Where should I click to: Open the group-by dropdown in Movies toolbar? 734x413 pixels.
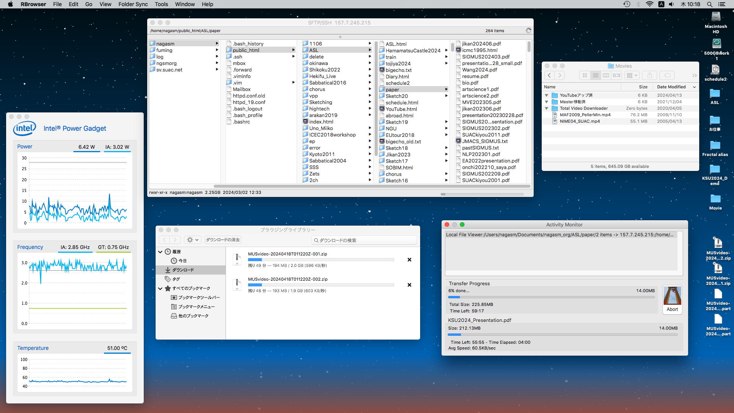tap(632, 76)
